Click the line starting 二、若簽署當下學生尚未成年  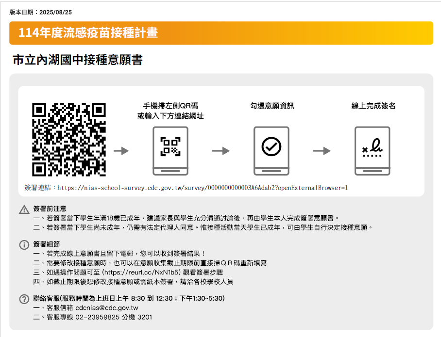[x=203, y=227]
